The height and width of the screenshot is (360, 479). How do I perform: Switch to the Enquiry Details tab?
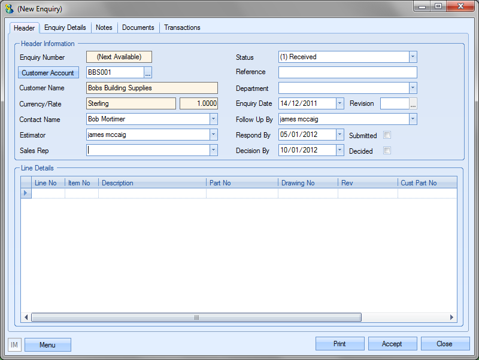point(65,28)
